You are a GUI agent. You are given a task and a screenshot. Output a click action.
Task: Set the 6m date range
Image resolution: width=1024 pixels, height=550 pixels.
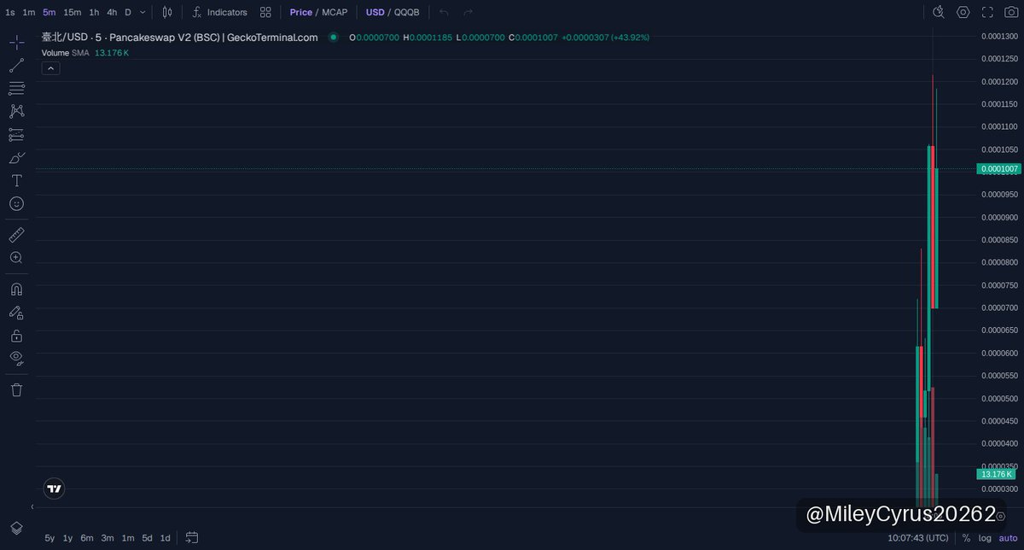[x=87, y=538]
